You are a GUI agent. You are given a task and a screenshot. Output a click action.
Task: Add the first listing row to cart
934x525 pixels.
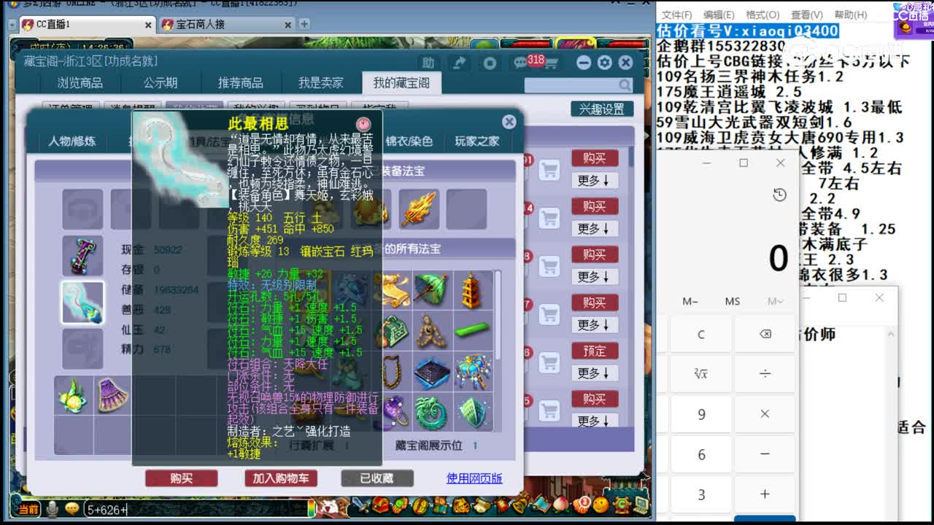549,170
